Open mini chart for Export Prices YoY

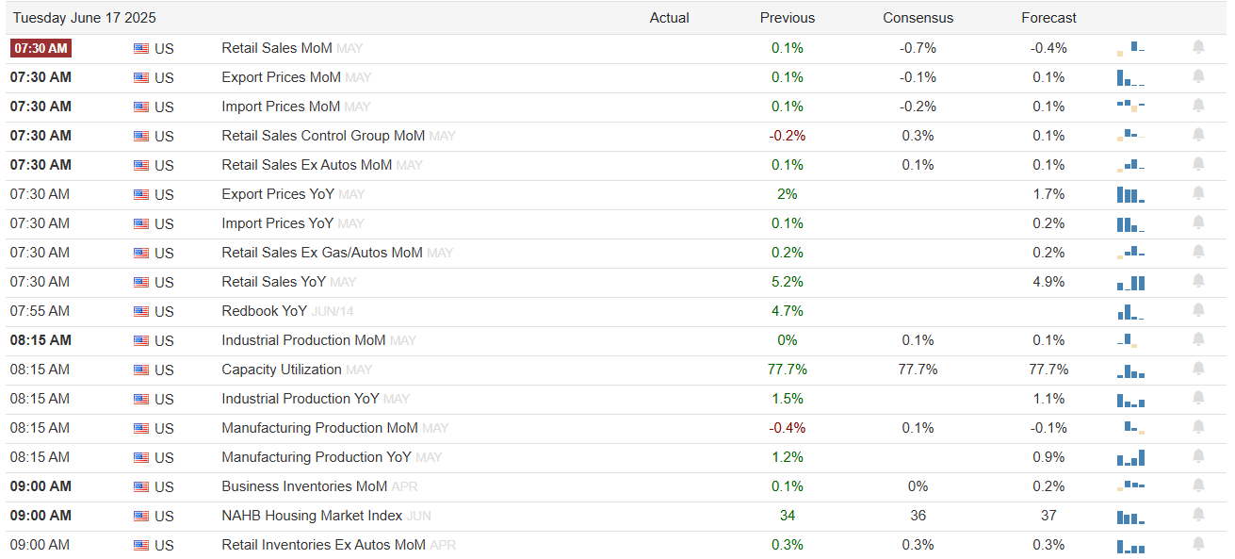pos(1130,194)
